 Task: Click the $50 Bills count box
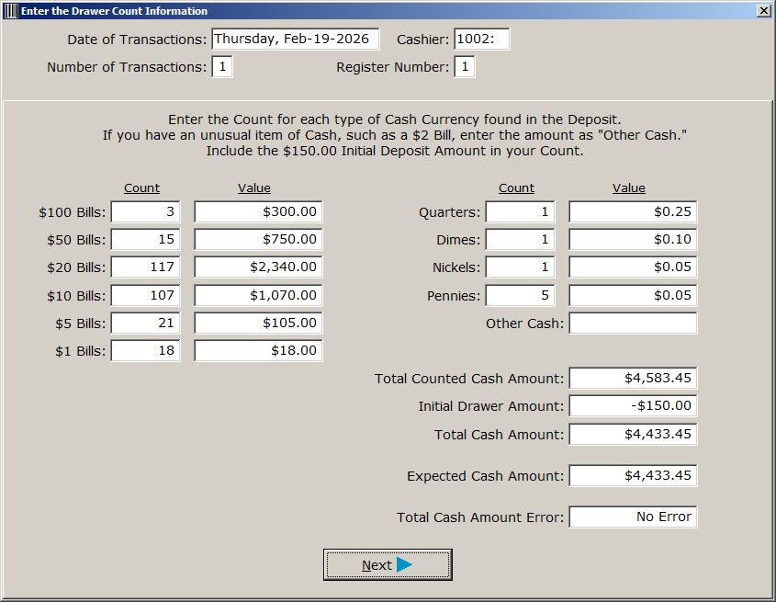pos(145,240)
